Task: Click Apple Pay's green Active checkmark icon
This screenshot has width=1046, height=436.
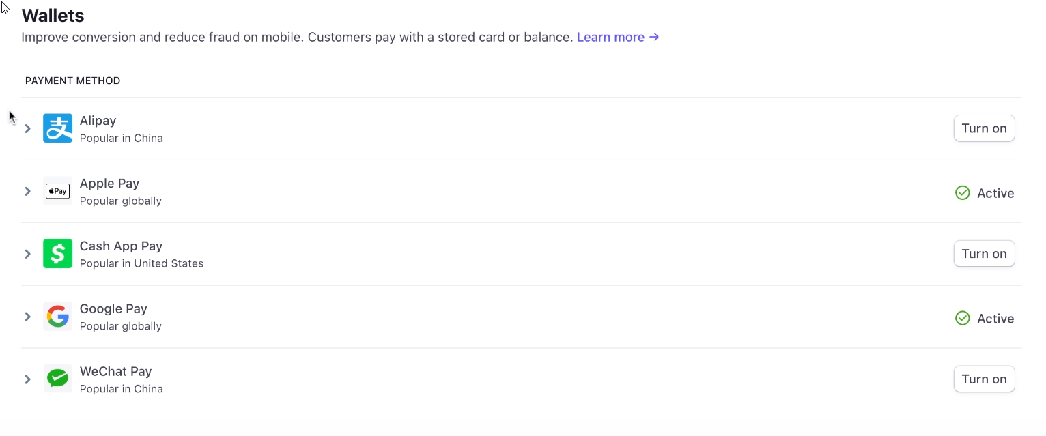Action: [x=963, y=193]
